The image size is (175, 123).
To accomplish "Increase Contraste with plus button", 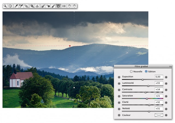I will tap(166, 90).
